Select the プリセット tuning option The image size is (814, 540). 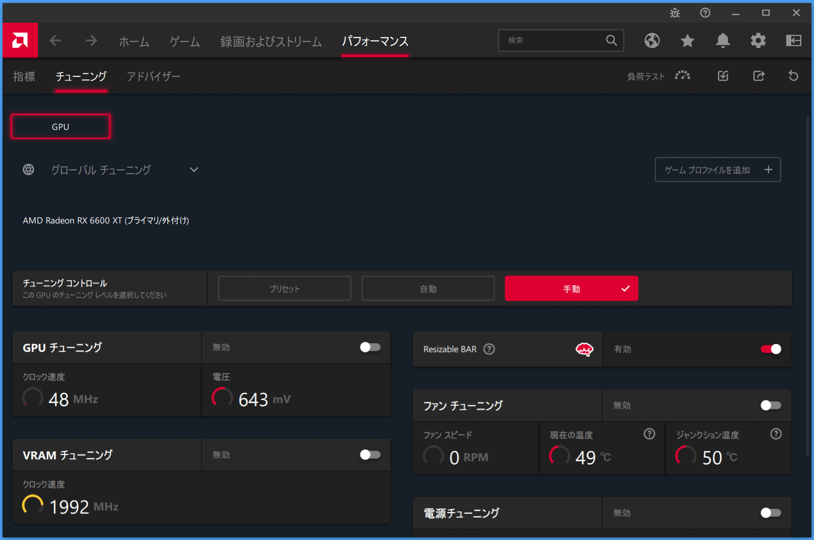tap(285, 289)
